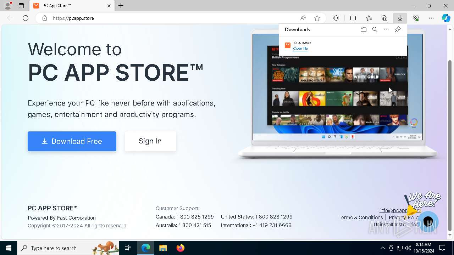Click United States phone number 1 800 828 1299

(274, 217)
